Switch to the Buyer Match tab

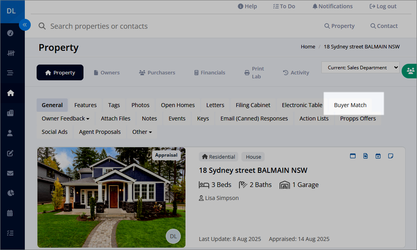click(350, 105)
